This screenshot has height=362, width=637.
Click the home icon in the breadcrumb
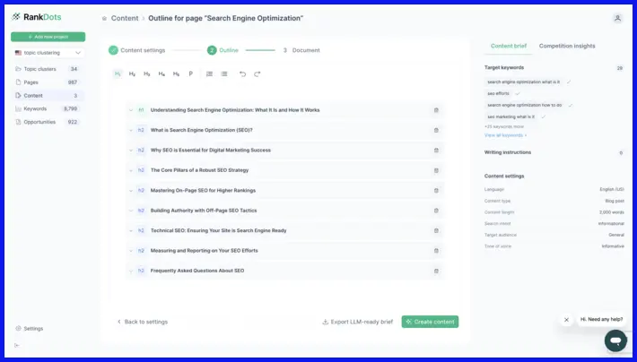(x=104, y=18)
